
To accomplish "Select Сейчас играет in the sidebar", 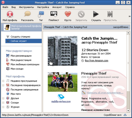I will [23, 41].
